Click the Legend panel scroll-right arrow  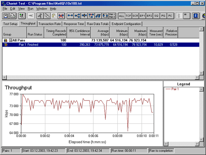point(197,144)
